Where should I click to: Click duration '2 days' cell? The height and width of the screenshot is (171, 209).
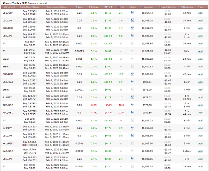tap(187, 151)
